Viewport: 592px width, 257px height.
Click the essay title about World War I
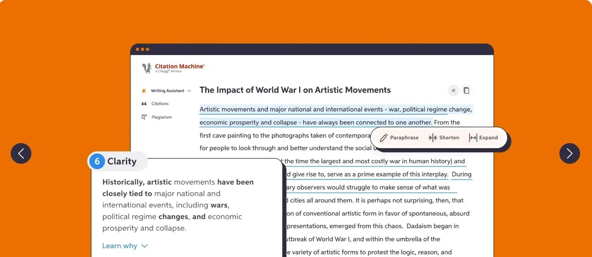(x=295, y=90)
